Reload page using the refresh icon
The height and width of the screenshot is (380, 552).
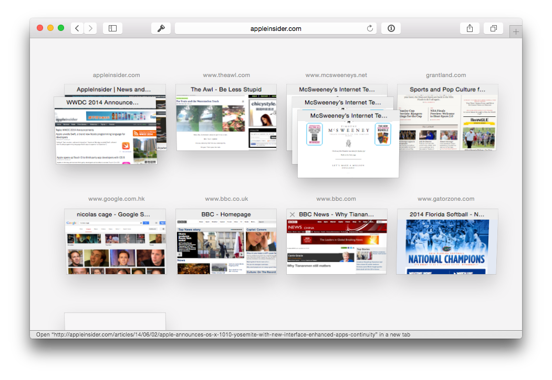[x=370, y=28]
